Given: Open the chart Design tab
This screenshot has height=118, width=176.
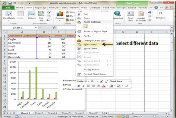Looking at the screenshot, I should pyautogui.click(x=121, y=8).
